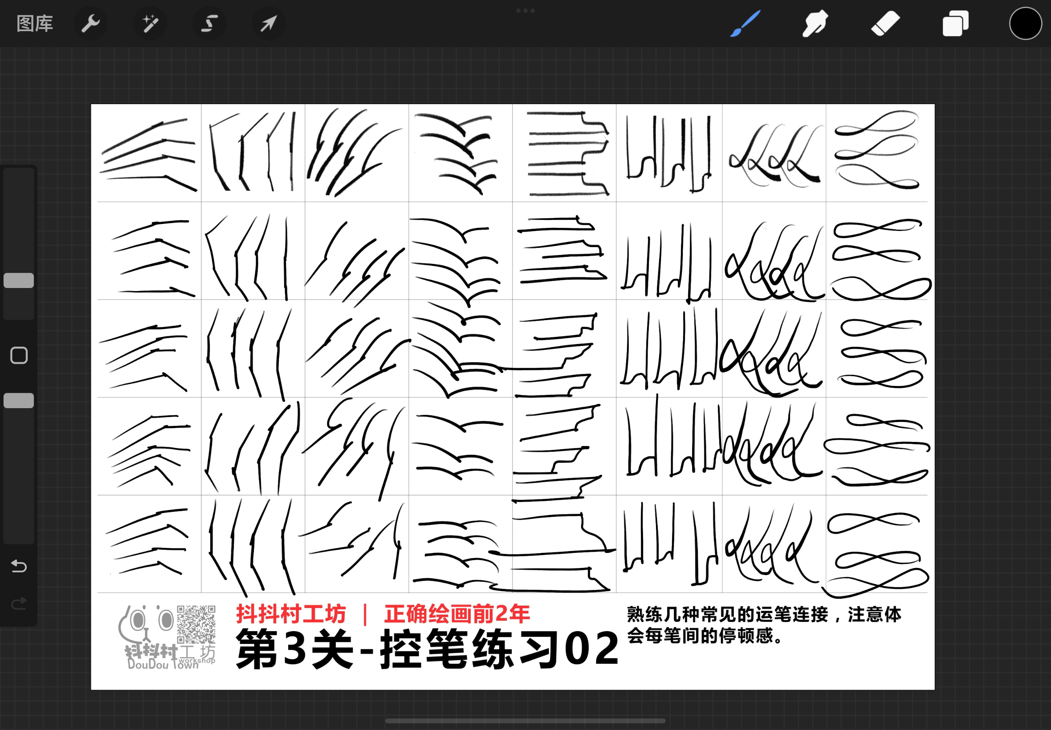Open the Actions wrench menu

click(90, 23)
